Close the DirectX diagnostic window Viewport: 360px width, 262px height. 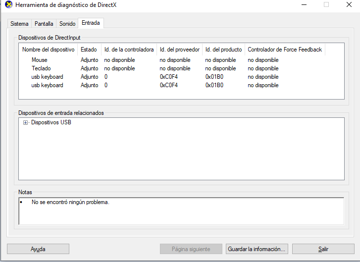(x=349, y=4)
